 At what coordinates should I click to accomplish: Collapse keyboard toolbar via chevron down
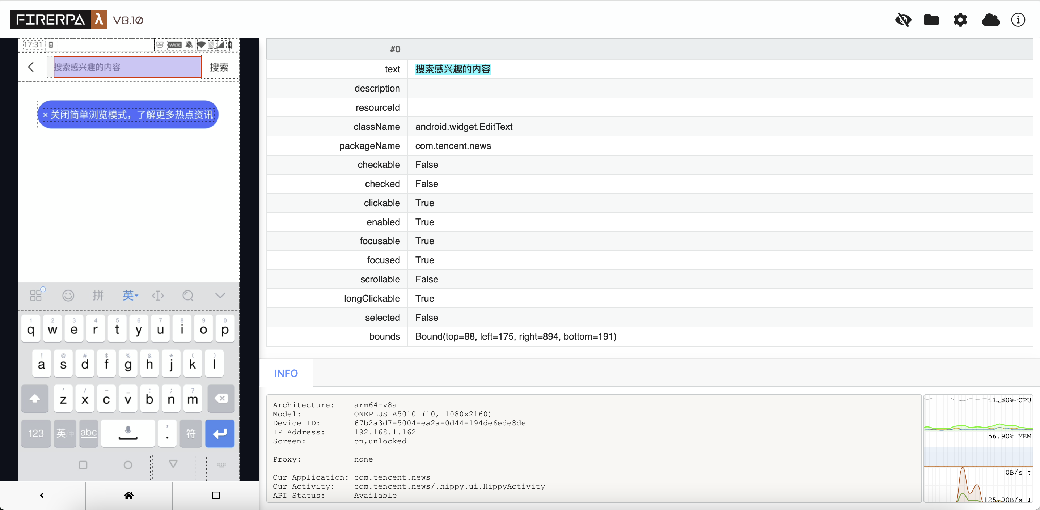pyautogui.click(x=220, y=296)
